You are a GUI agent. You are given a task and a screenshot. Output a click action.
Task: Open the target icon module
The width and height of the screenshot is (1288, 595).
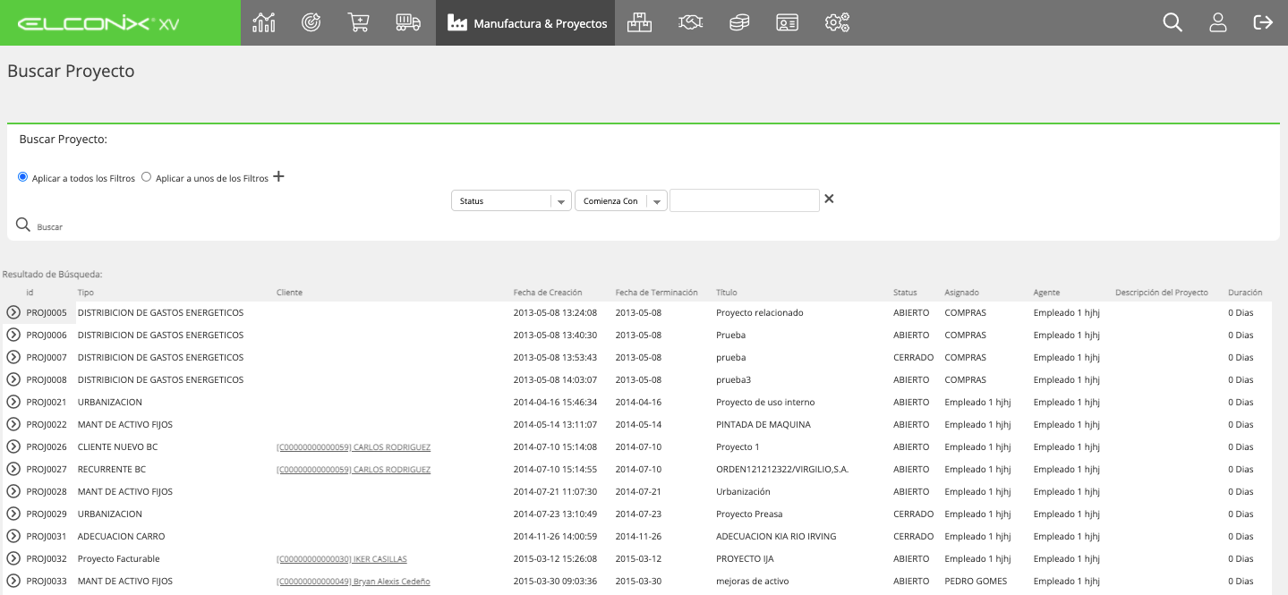tap(311, 22)
